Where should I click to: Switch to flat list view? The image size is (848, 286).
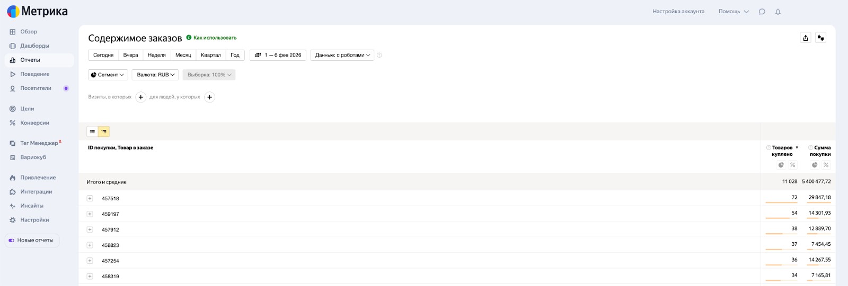(92, 132)
